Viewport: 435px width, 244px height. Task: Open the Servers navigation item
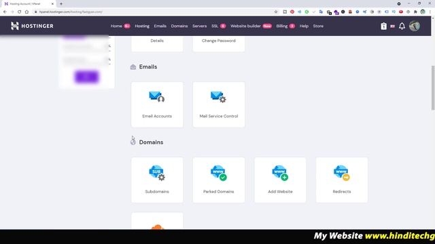click(199, 26)
